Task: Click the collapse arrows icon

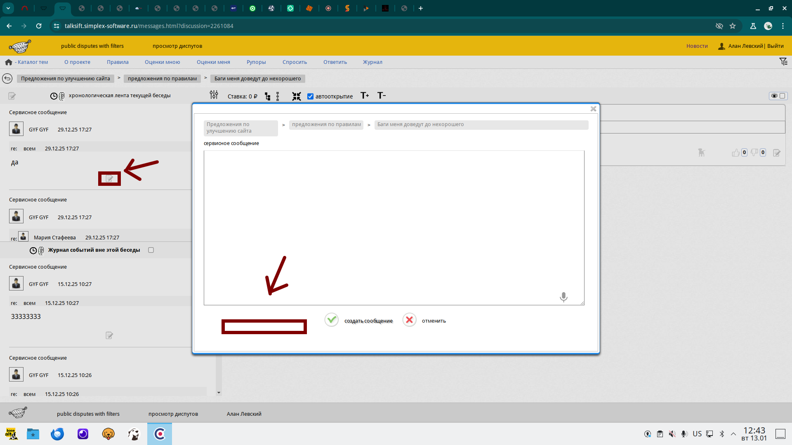Action: click(297, 96)
